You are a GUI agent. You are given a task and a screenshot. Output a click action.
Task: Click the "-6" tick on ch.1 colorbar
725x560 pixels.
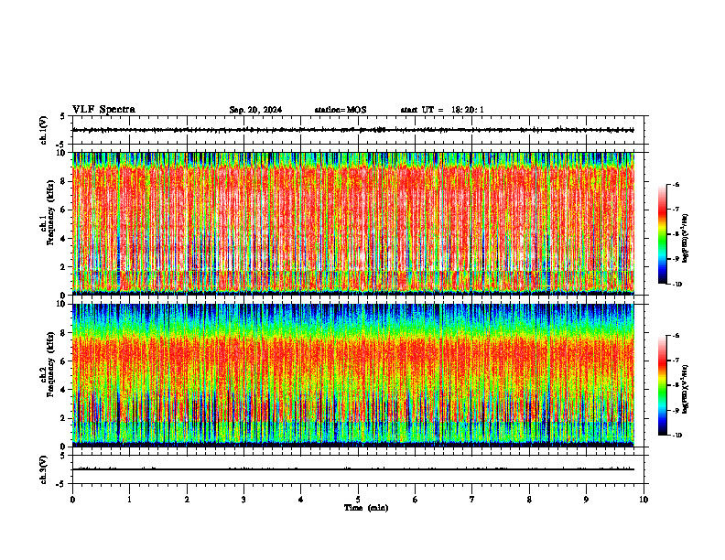[x=676, y=185]
